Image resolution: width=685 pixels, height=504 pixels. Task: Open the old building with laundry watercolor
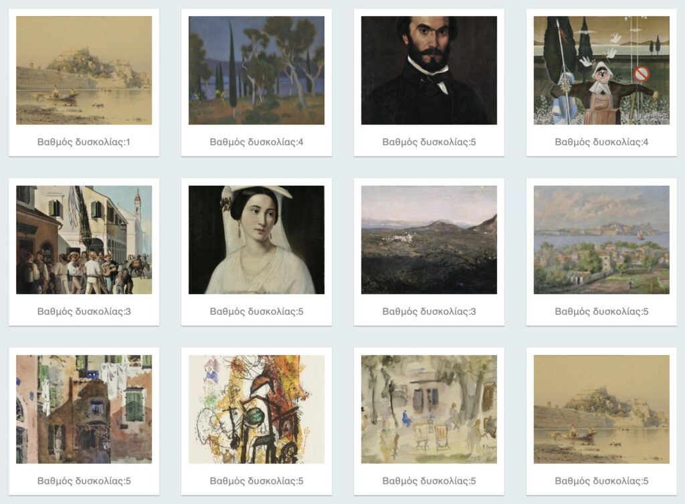(84, 409)
